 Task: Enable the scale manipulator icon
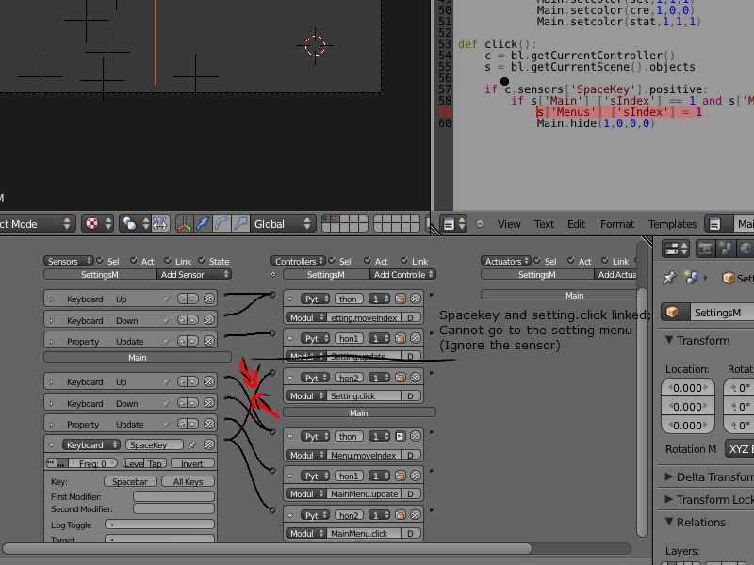click(240, 223)
